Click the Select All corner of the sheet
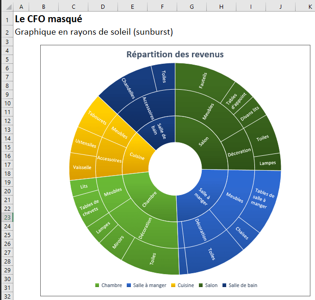The width and height of the screenshot is (315, 300). tap(6, 7)
